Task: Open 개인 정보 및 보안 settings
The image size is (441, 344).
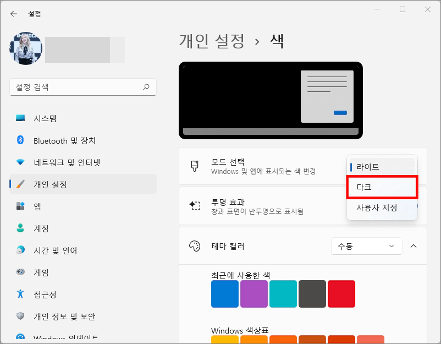Action: click(x=83, y=316)
